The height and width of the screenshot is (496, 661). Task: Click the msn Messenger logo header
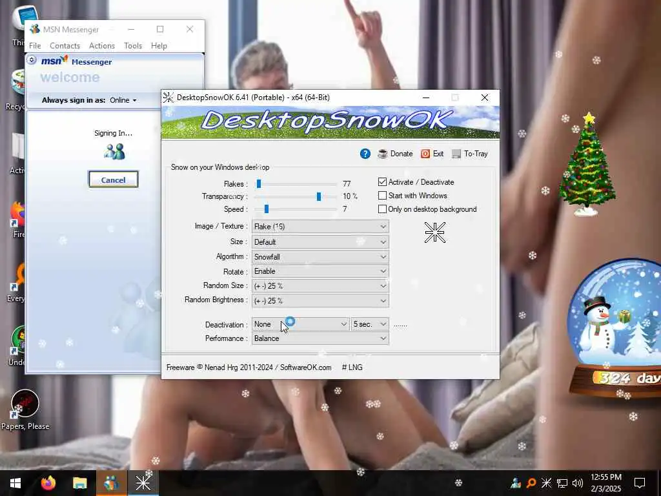pos(76,61)
